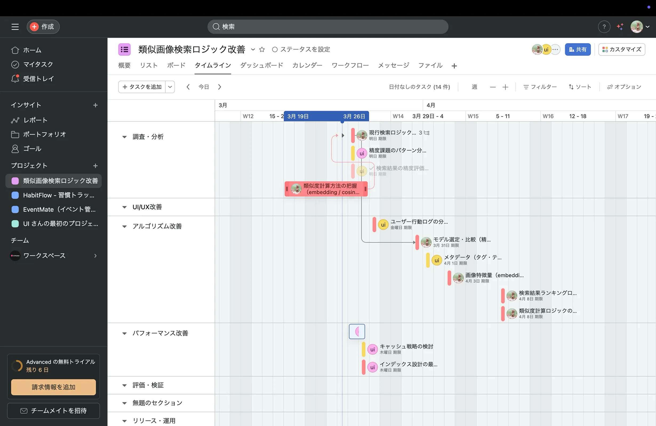Go to previous timeline period arrow
The height and width of the screenshot is (426, 656).
[188, 87]
